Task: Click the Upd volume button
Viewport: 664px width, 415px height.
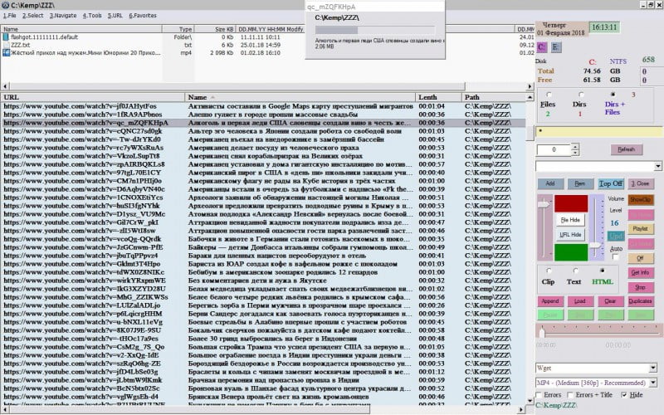Action: tap(615, 236)
